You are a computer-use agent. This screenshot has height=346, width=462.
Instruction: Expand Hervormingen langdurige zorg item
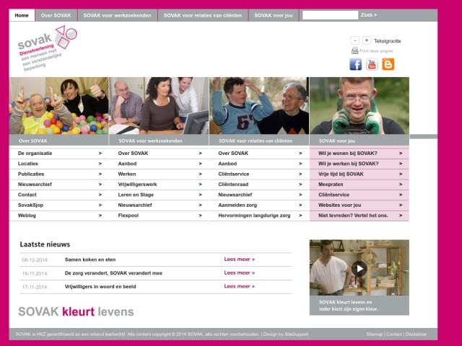[x=259, y=216]
